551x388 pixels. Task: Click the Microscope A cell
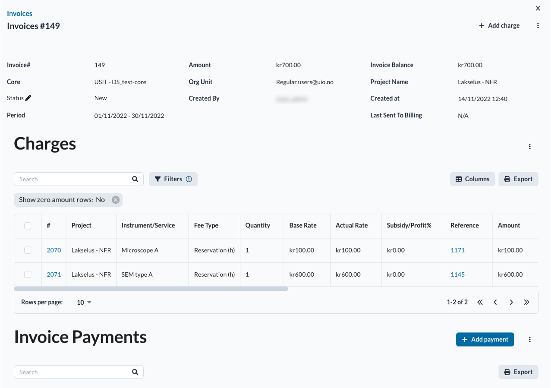point(152,250)
